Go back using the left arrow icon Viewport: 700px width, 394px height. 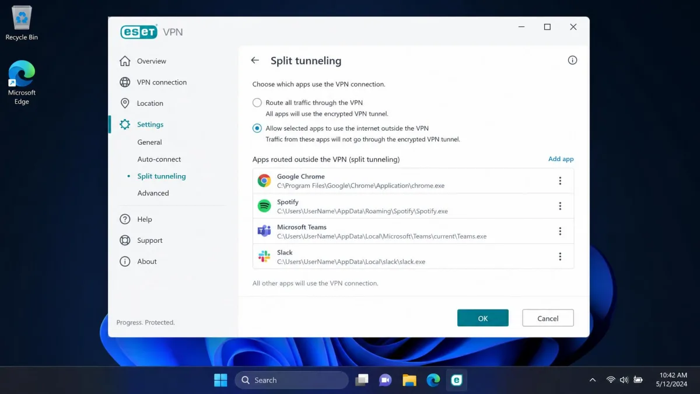pyautogui.click(x=255, y=60)
